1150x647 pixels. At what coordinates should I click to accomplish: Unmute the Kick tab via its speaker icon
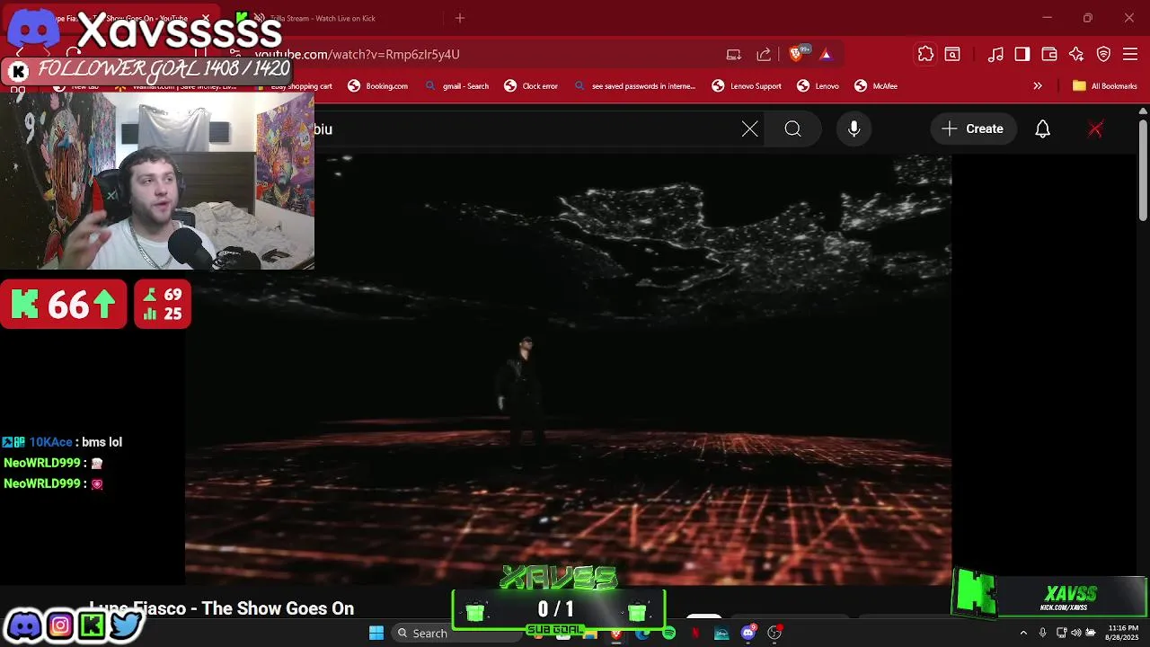(260, 18)
